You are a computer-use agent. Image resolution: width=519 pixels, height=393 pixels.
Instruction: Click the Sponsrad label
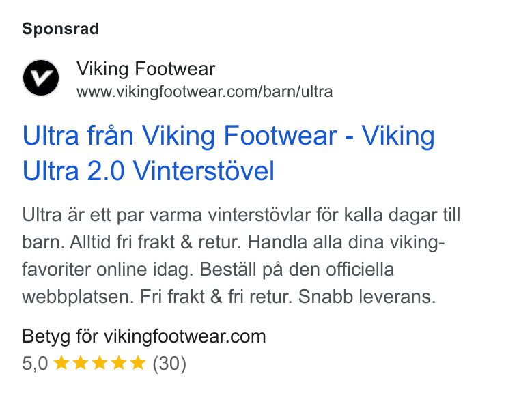click(x=61, y=29)
